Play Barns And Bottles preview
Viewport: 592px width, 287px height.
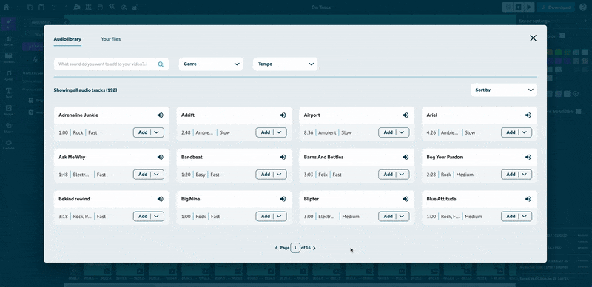point(406,157)
